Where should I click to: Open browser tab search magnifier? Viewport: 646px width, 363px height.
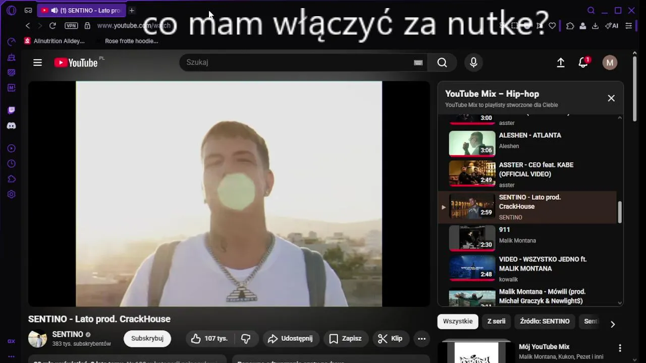591,10
